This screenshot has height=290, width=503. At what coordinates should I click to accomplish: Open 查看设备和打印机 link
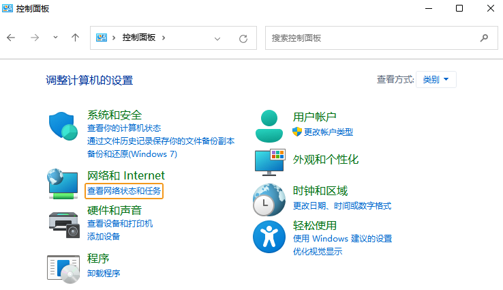(120, 223)
